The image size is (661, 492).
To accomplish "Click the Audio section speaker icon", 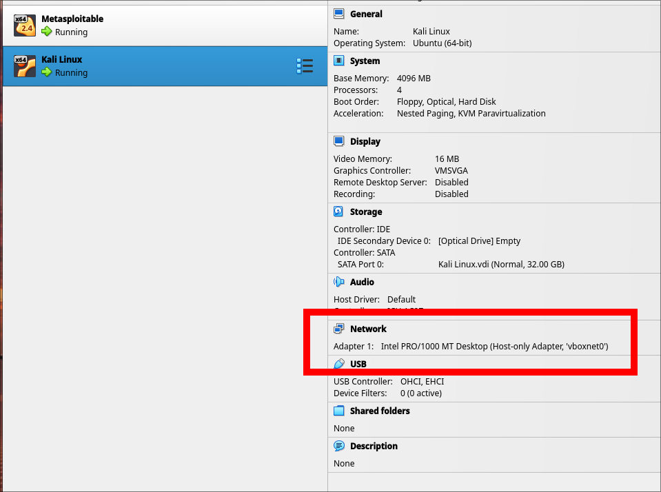I will [338, 282].
